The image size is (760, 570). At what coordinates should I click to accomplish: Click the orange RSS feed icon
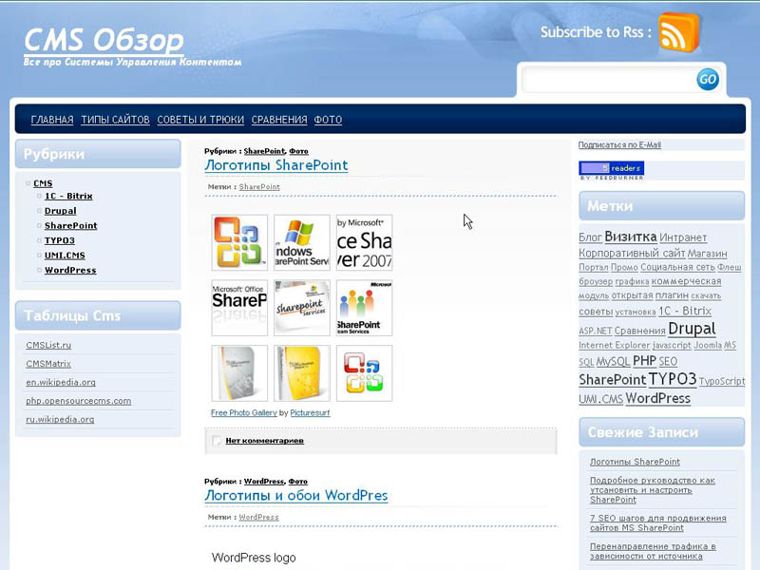[678, 32]
